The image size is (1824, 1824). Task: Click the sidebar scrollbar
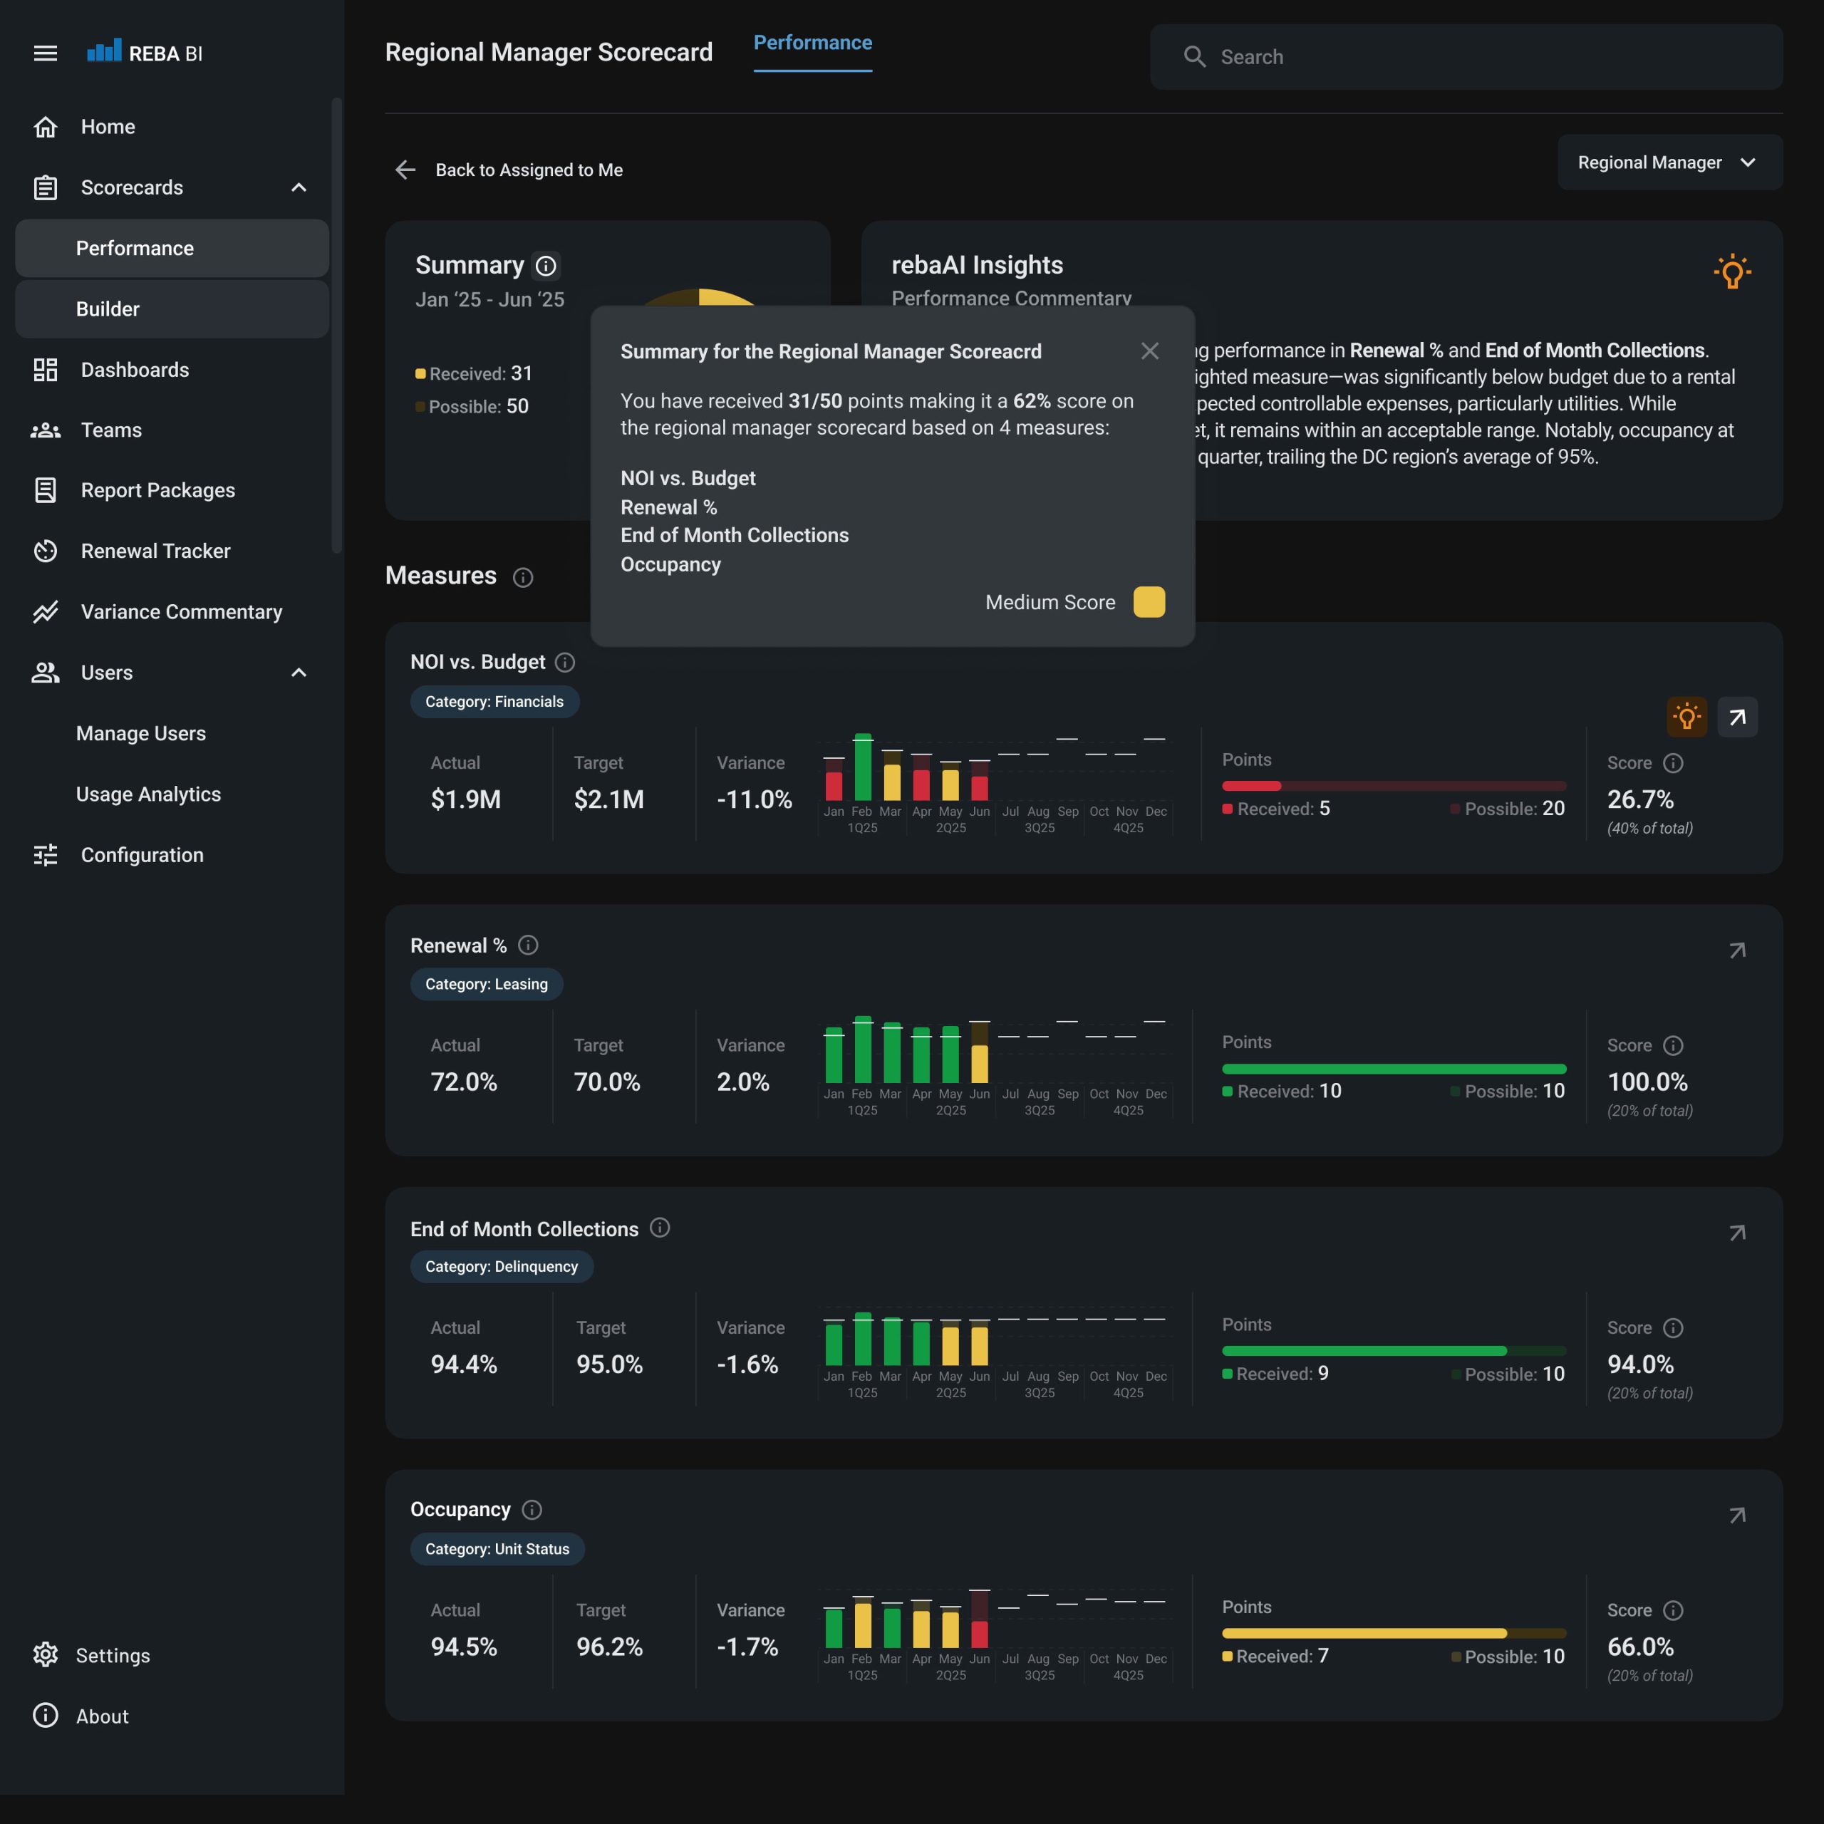click(336, 326)
